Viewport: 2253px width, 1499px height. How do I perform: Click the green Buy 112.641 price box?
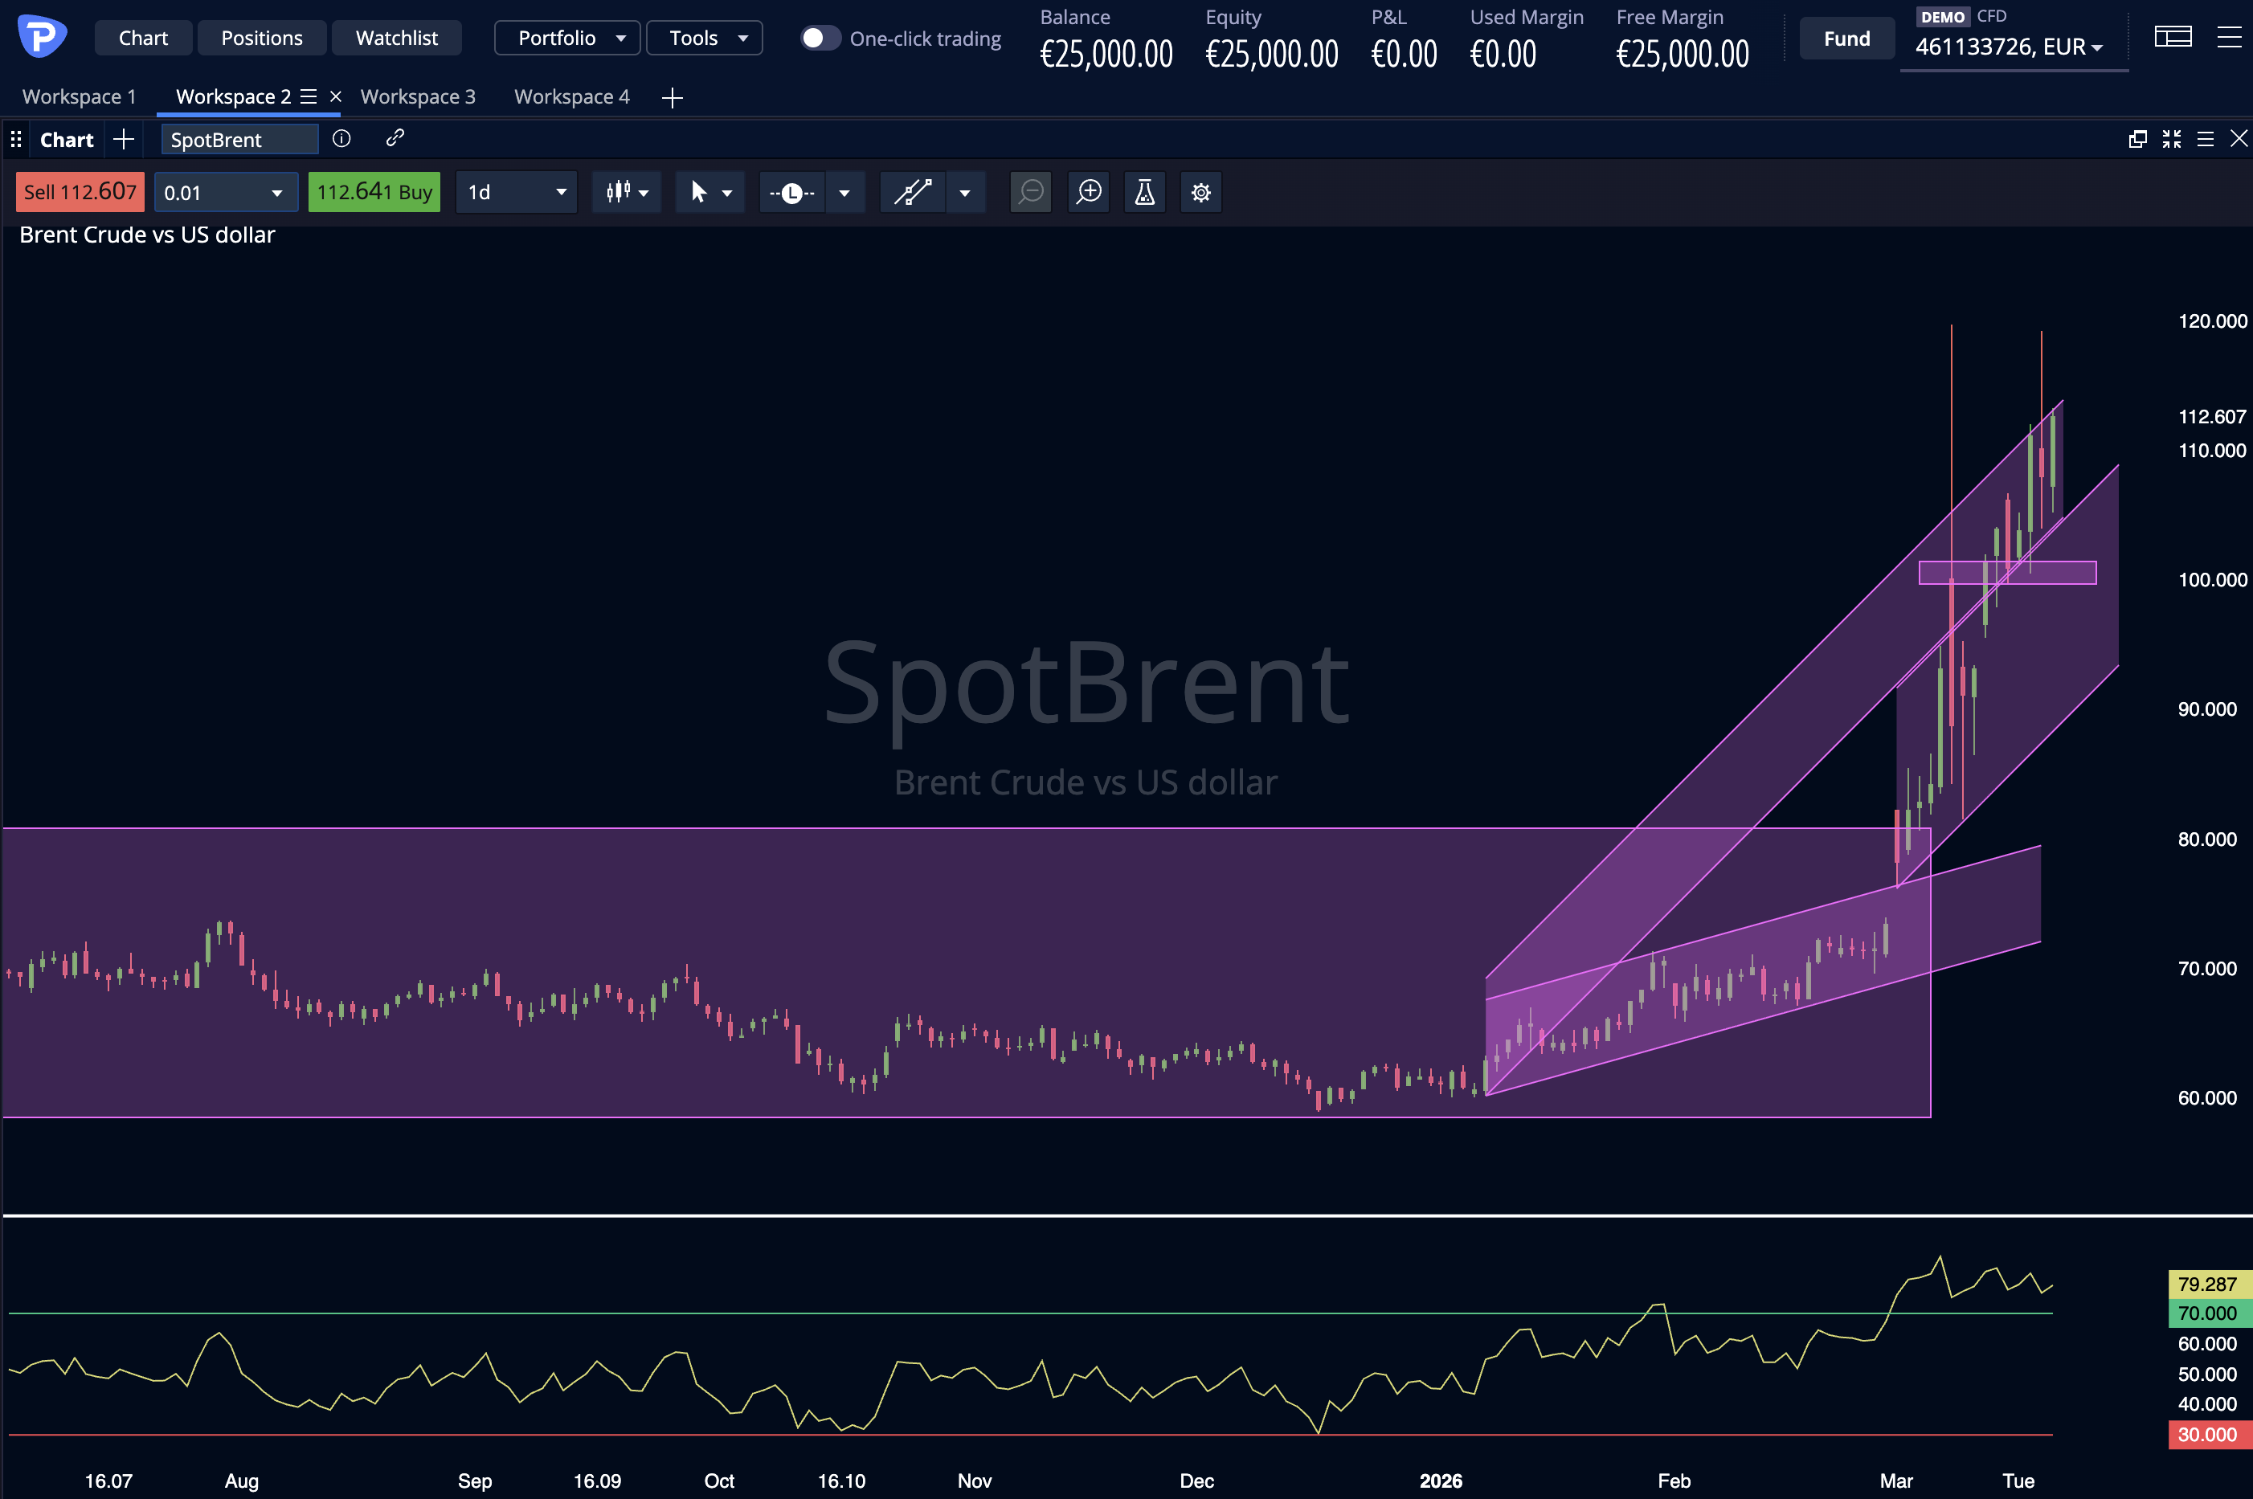[x=374, y=191]
